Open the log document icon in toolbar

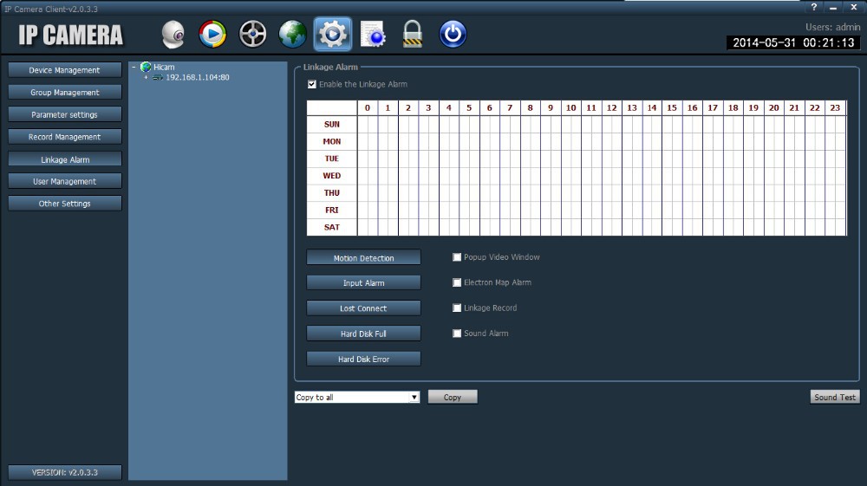[x=373, y=34]
